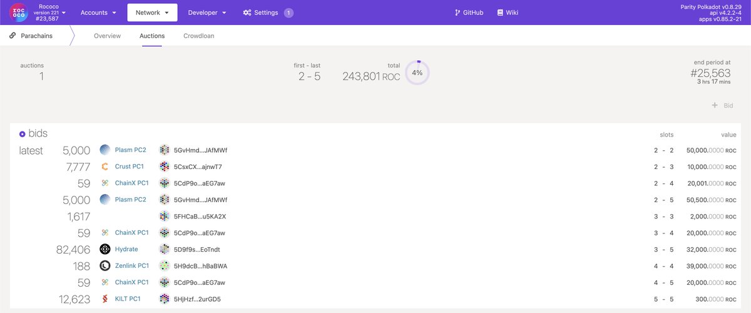This screenshot has height=313, width=751.
Task: Click ChainX PC1 logo in slots 4 - 5 row
Action: coord(105,282)
